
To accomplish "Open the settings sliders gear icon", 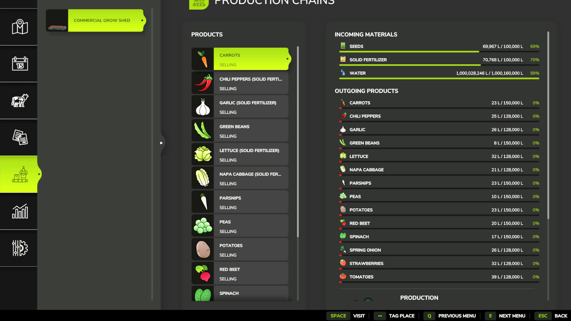I will point(20,248).
